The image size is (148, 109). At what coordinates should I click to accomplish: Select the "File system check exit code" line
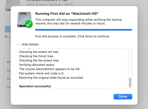pyautogui.click(x=41, y=73)
